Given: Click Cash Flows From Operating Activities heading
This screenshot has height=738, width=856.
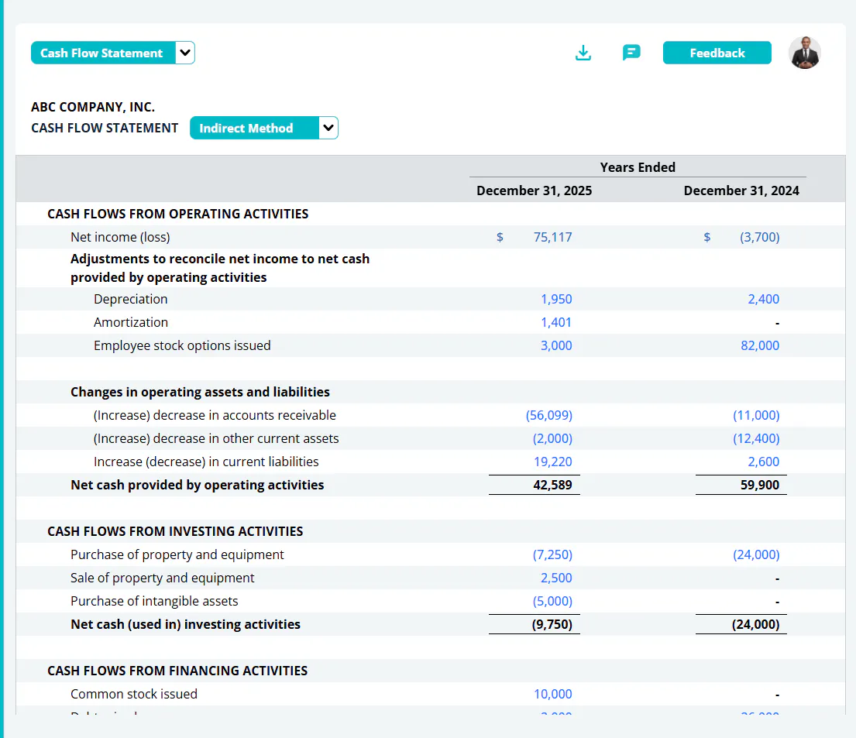Looking at the screenshot, I should click(x=177, y=214).
